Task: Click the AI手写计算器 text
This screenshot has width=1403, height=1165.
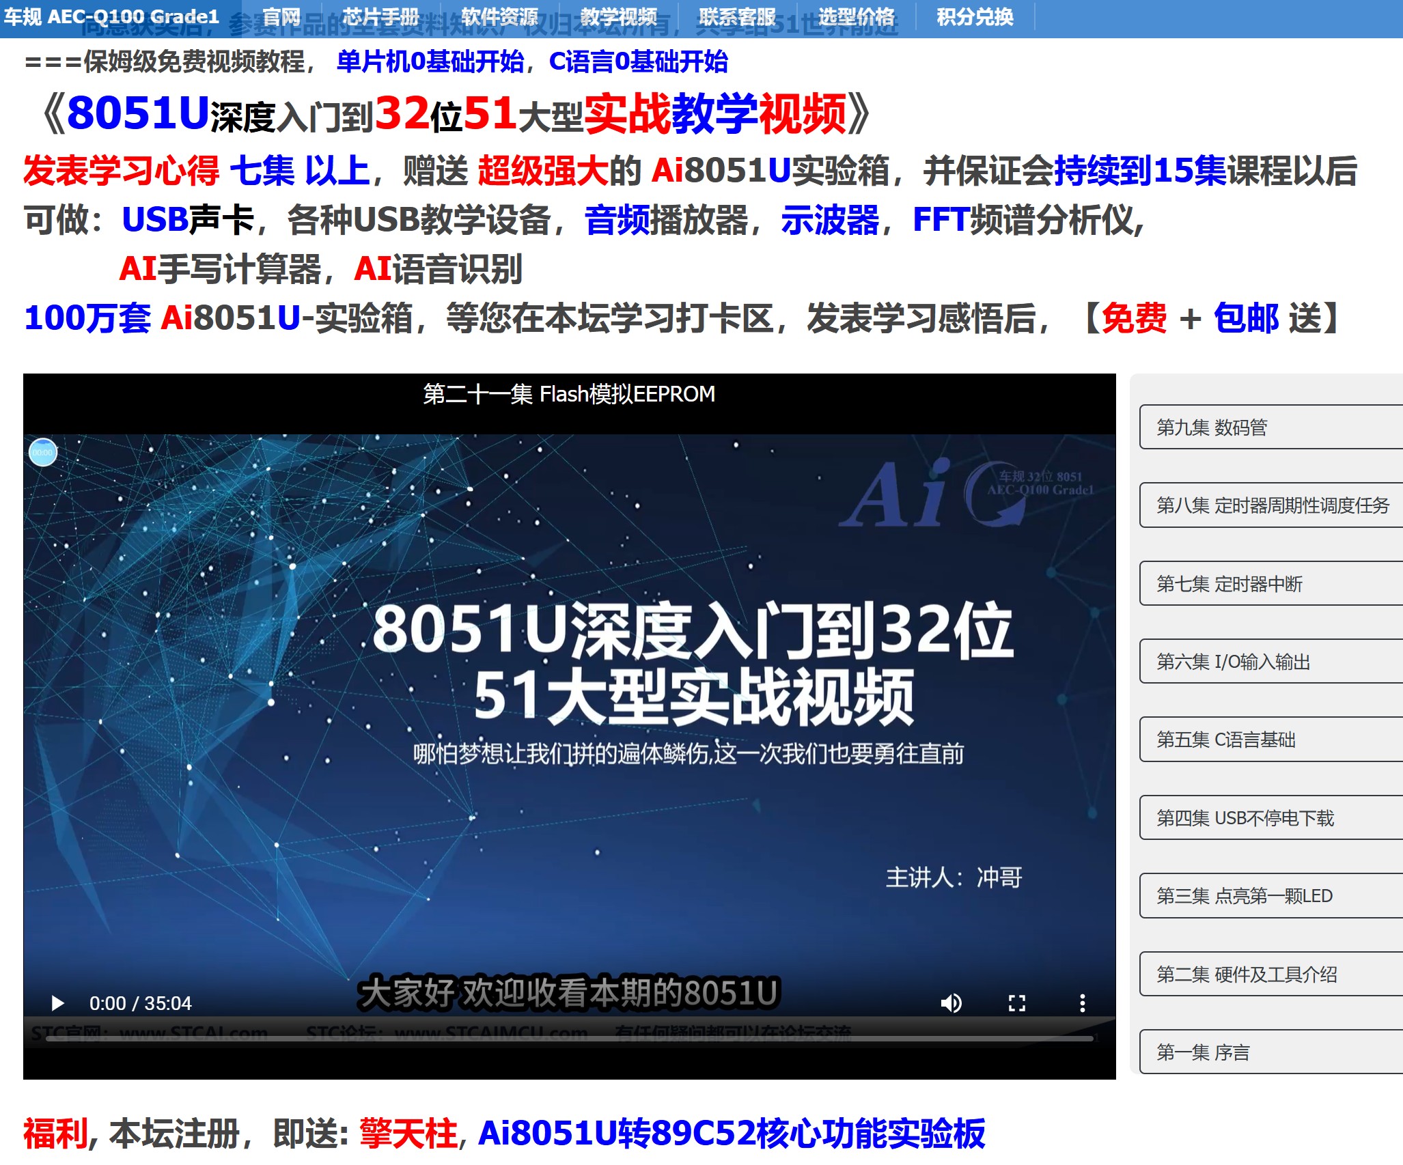Action: (220, 268)
